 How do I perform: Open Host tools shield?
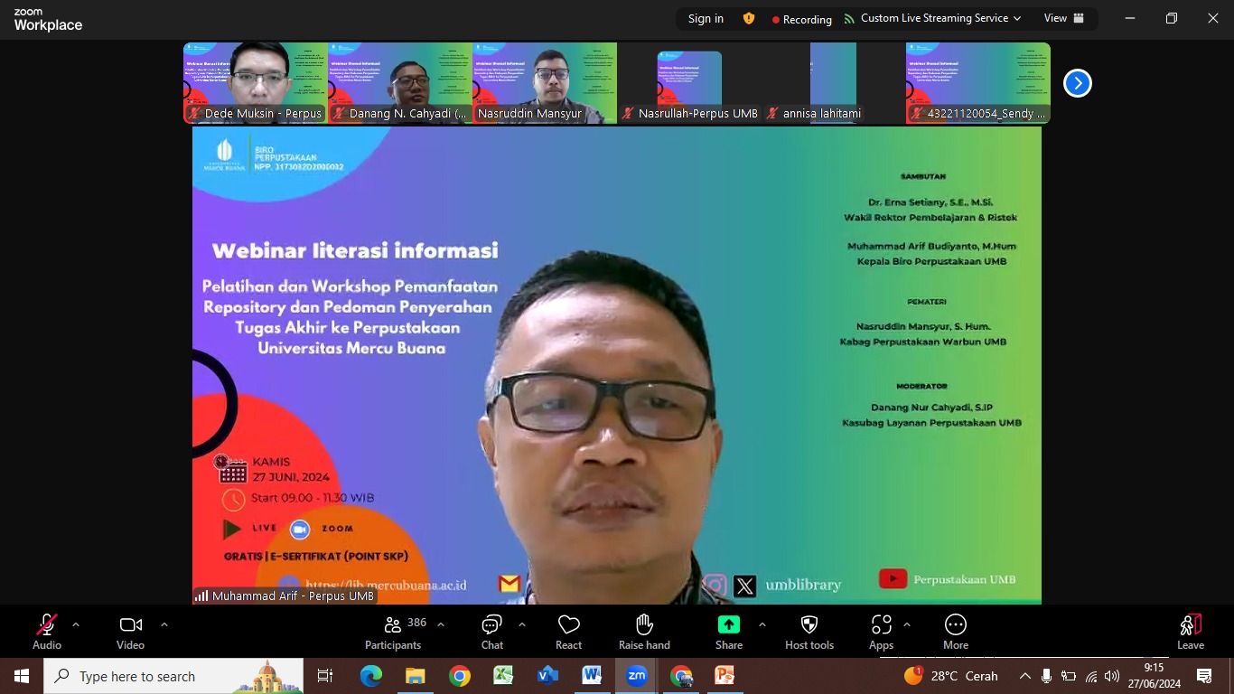tap(809, 632)
